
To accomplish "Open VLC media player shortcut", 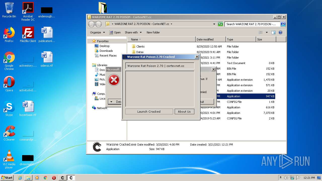I will 9,159.
